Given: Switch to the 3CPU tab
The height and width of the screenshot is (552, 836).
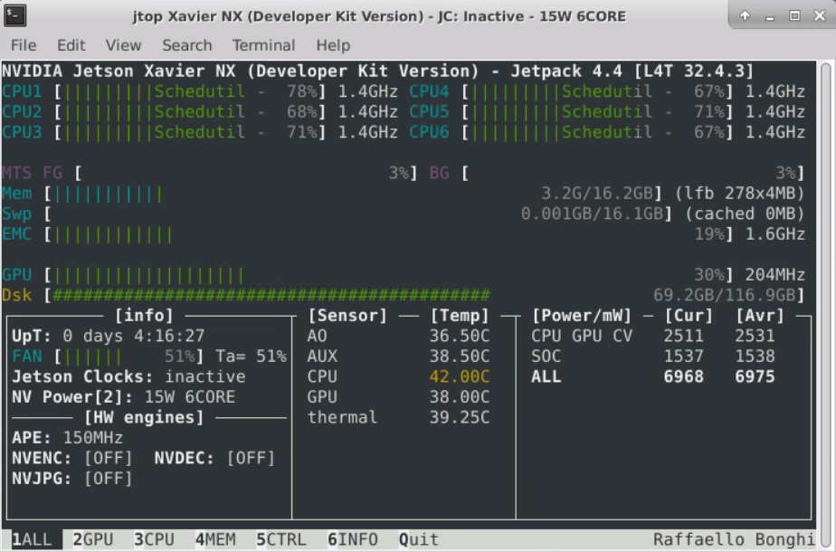Looking at the screenshot, I should [x=154, y=539].
